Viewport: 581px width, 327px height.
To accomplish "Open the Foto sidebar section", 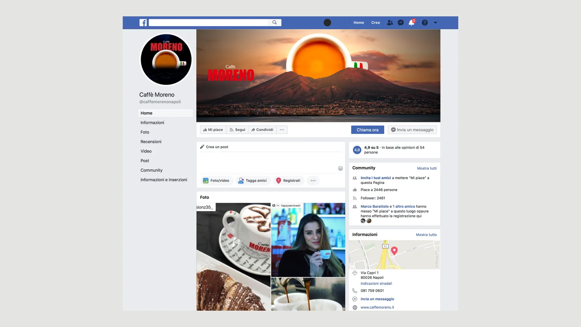I will pyautogui.click(x=145, y=132).
